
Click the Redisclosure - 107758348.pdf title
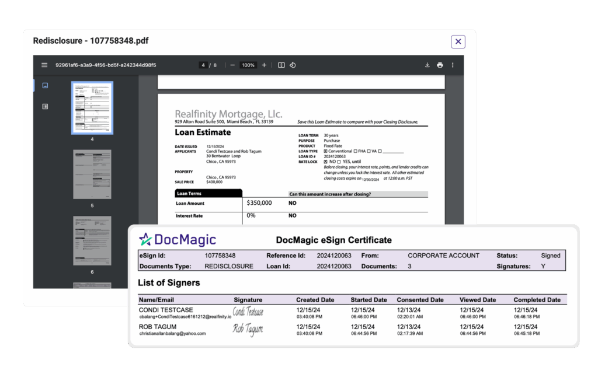[x=91, y=41]
